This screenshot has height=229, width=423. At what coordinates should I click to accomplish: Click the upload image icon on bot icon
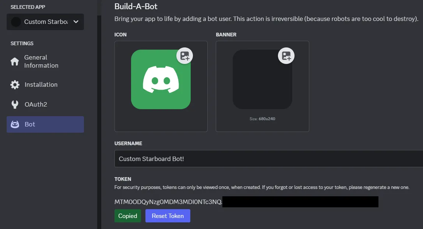pos(184,56)
